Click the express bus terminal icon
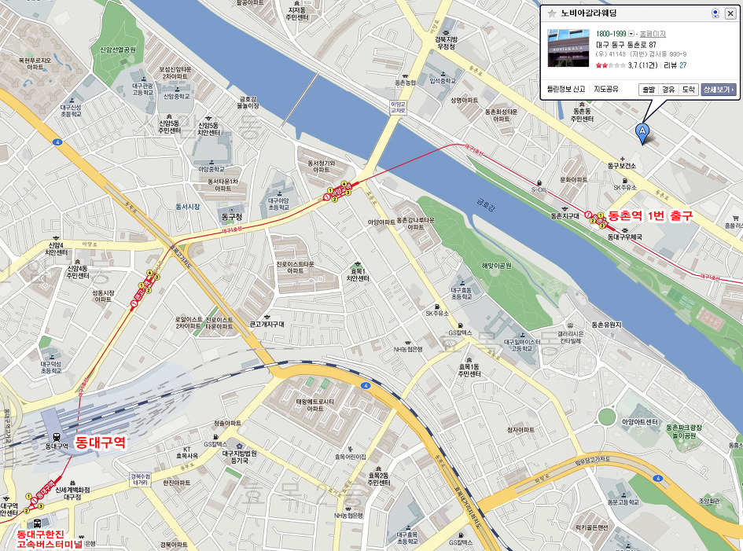The image size is (743, 551). [x=36, y=523]
